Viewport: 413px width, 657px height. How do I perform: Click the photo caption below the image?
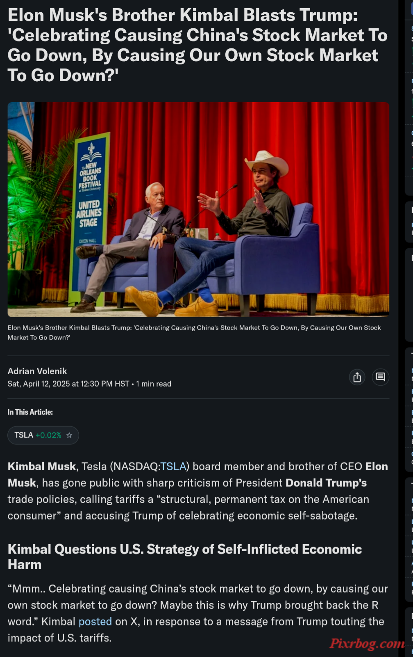point(194,333)
